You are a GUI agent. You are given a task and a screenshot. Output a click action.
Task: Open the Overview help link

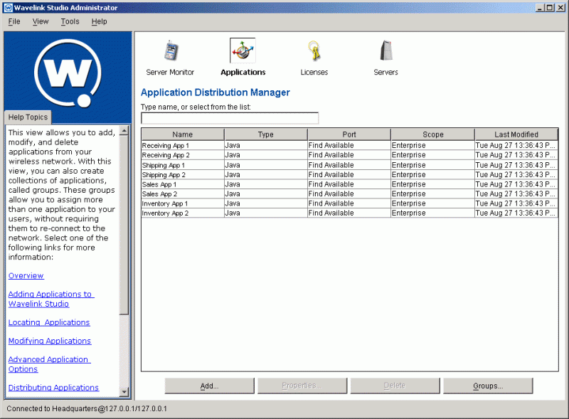pyautogui.click(x=26, y=275)
